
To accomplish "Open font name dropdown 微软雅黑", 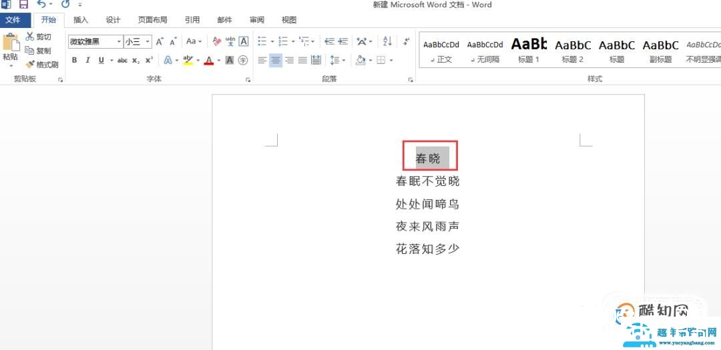I will click(x=119, y=41).
